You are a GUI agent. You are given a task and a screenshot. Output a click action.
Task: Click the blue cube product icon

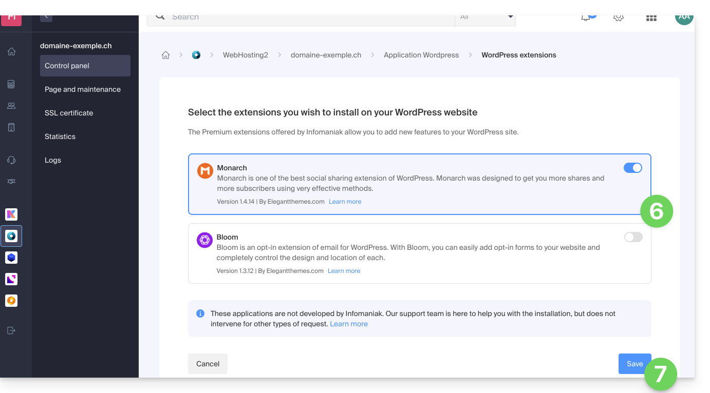(x=11, y=258)
